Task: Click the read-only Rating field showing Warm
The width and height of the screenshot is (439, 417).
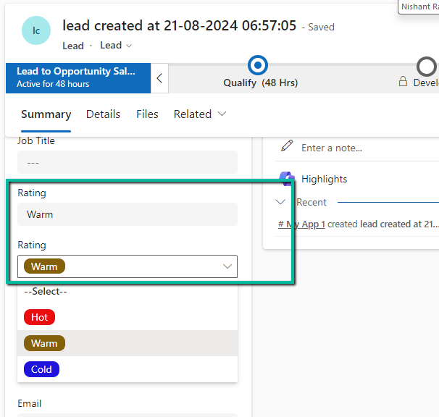Action: [127, 214]
